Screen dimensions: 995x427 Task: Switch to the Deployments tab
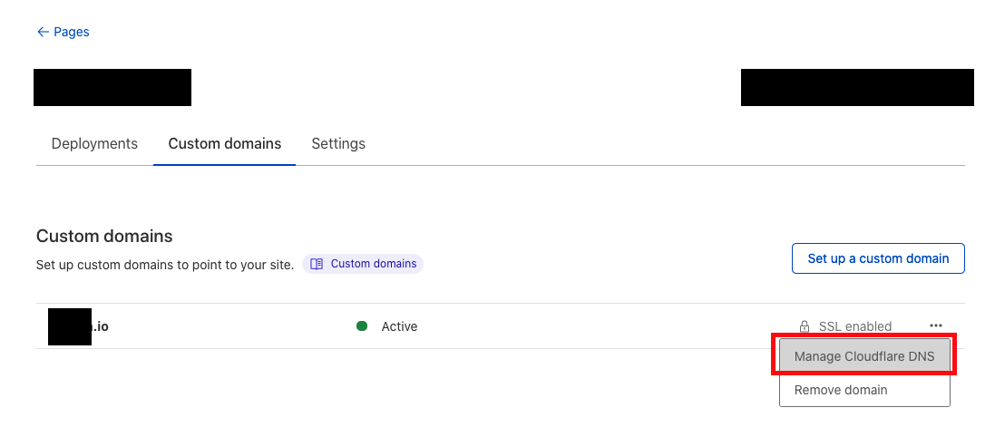pyautogui.click(x=94, y=143)
